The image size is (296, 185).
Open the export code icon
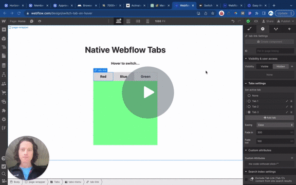(x=256, y=21)
